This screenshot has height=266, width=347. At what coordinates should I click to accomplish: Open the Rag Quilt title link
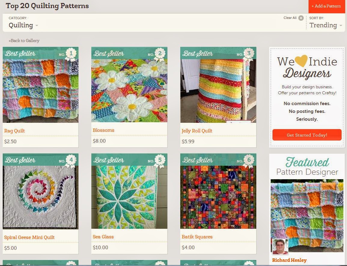[x=14, y=131]
